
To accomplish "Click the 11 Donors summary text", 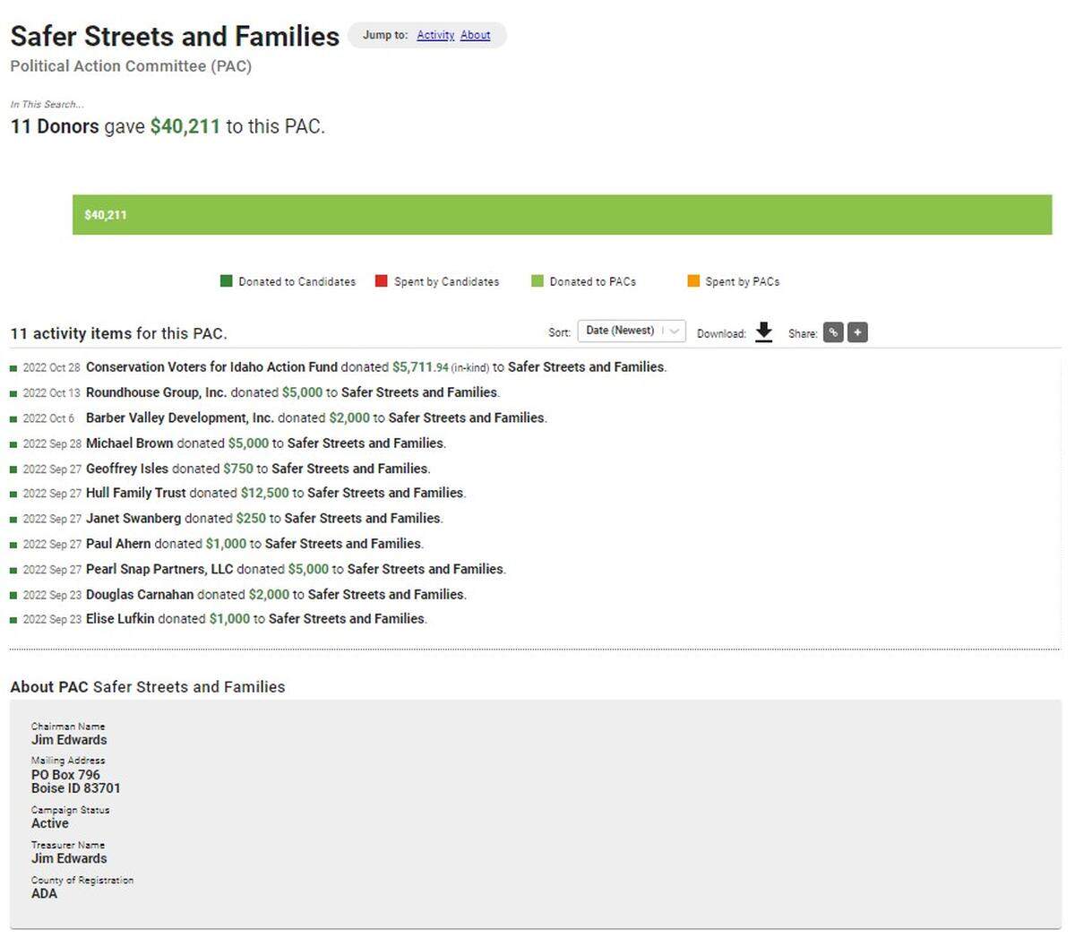I will click(x=55, y=126).
